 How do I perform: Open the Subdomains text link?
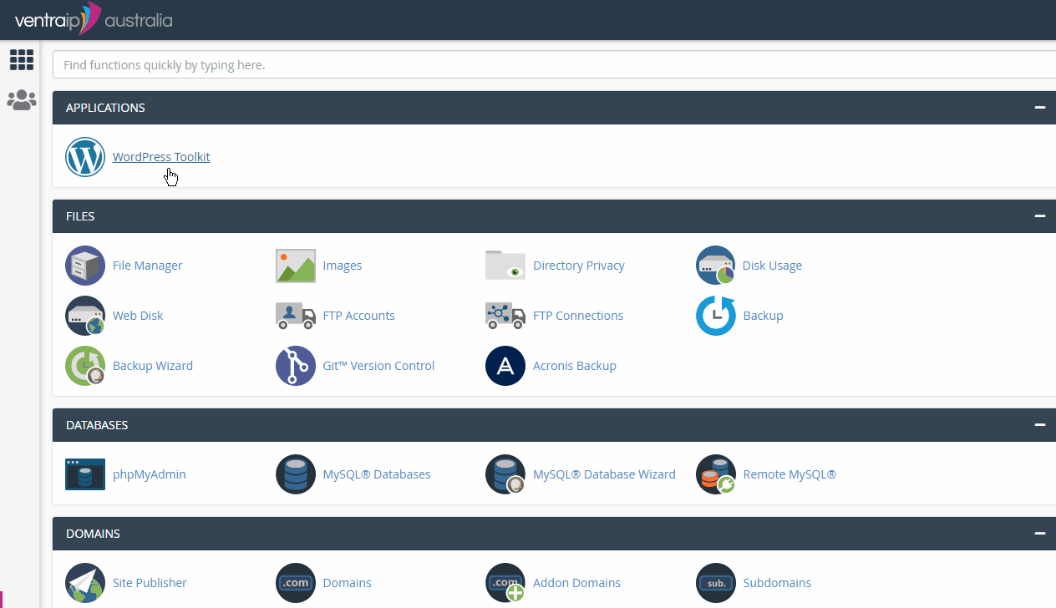tap(777, 583)
